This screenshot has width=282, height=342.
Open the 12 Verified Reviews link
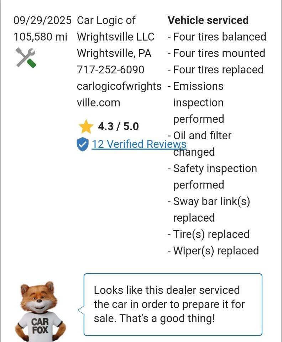(x=138, y=144)
